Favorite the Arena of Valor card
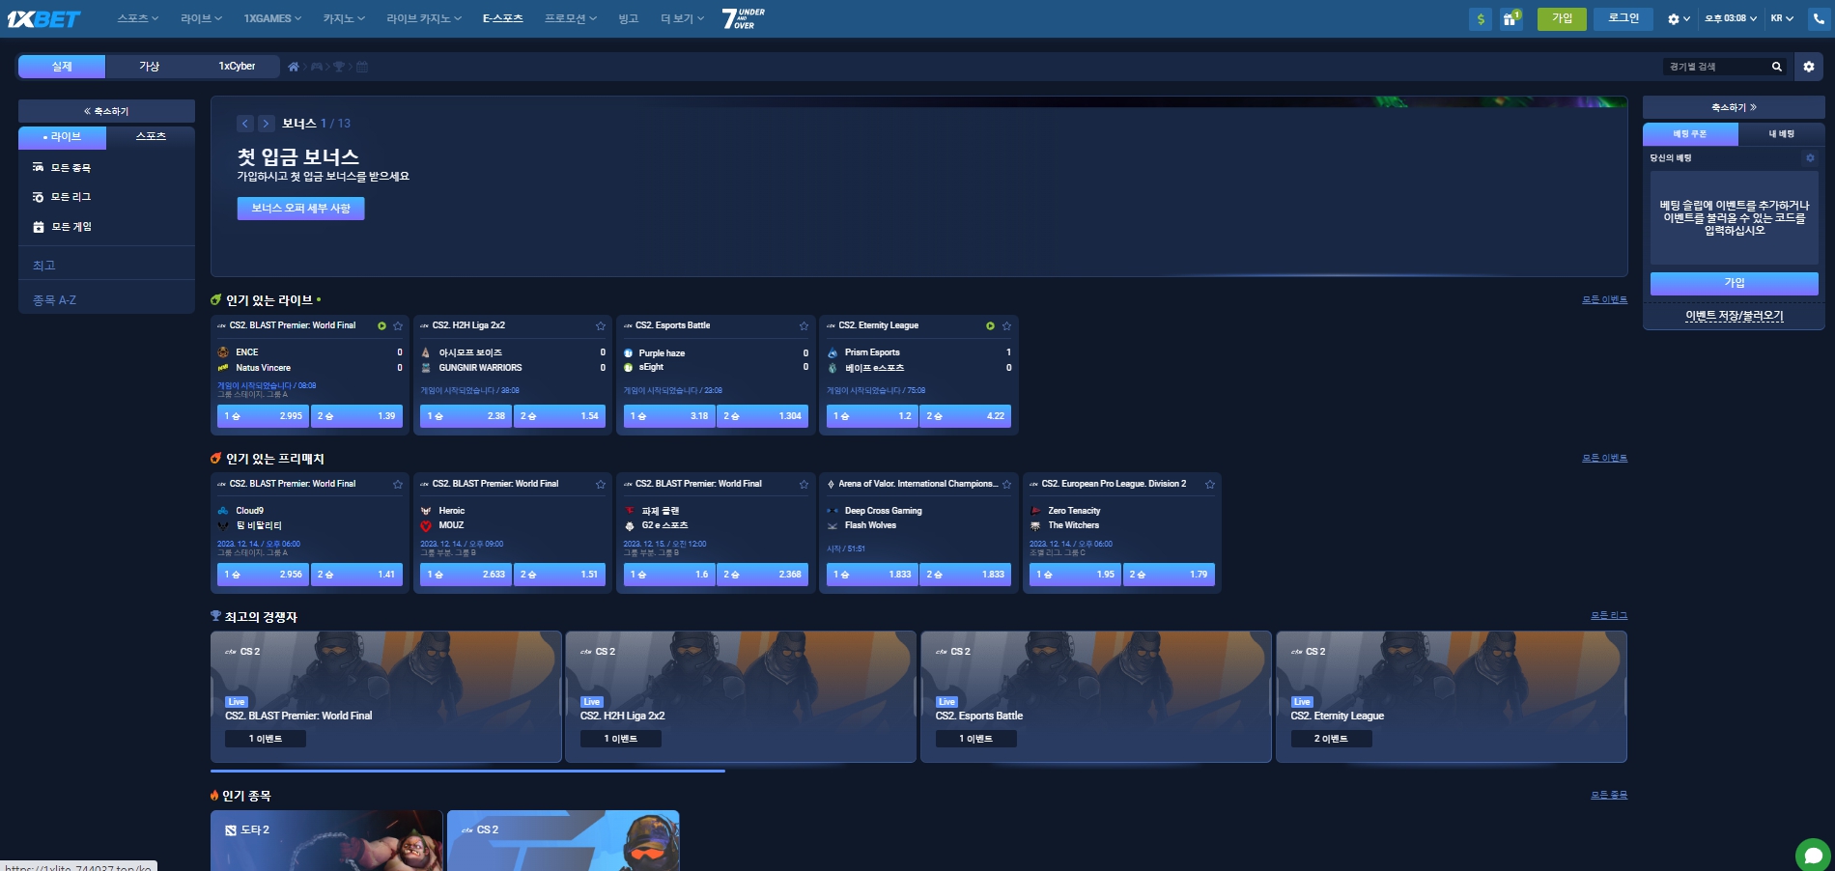The width and height of the screenshot is (1835, 871). coord(1006,484)
